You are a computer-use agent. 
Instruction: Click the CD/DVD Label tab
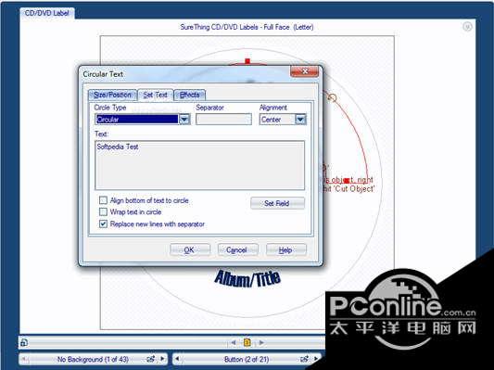click(x=46, y=13)
